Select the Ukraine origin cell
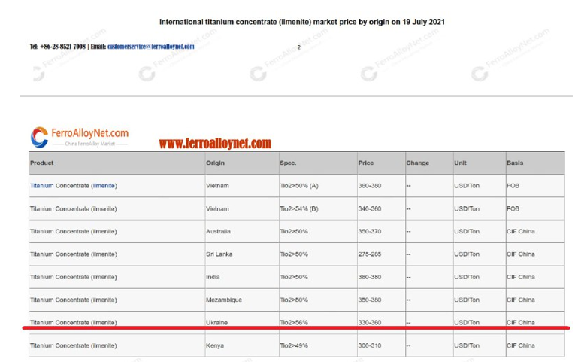 (216, 322)
